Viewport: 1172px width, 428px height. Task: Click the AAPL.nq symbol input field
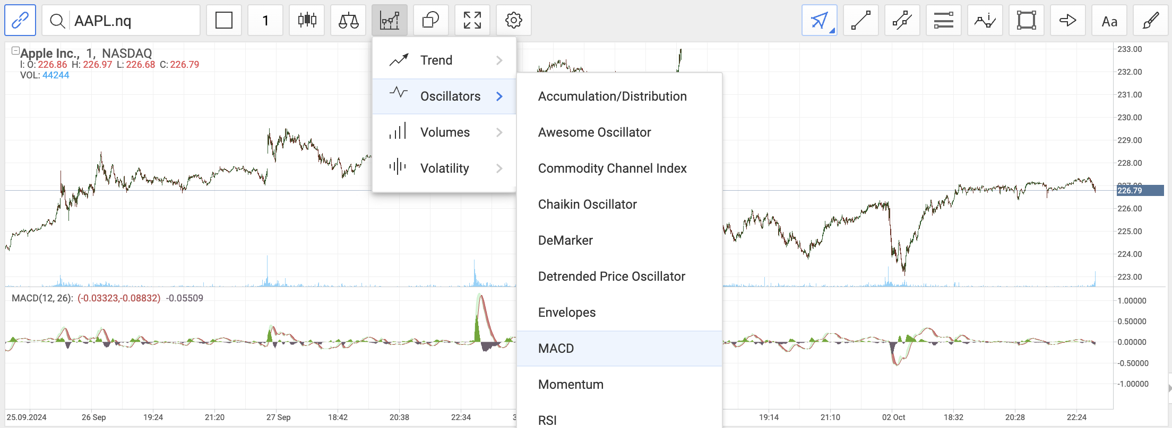[121, 20]
